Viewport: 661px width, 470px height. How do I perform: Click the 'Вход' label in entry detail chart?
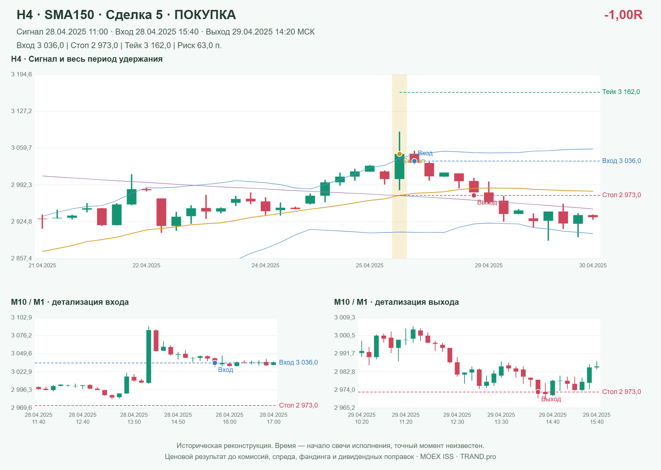(x=225, y=370)
